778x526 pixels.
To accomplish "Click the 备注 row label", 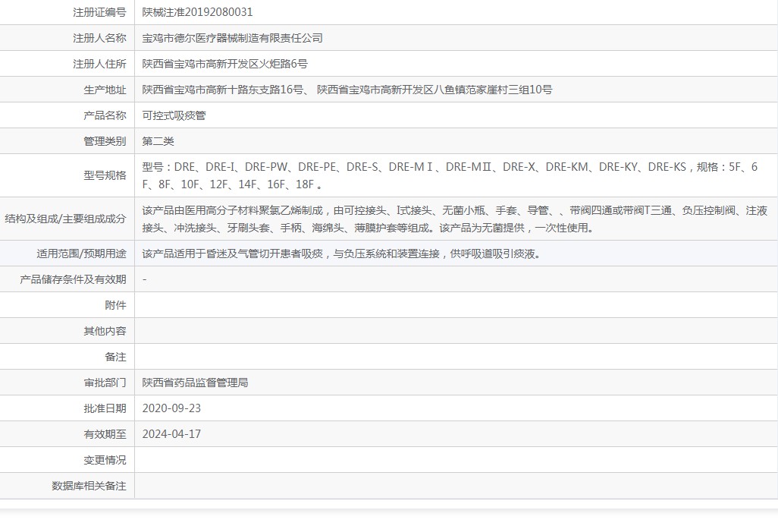I will point(115,357).
